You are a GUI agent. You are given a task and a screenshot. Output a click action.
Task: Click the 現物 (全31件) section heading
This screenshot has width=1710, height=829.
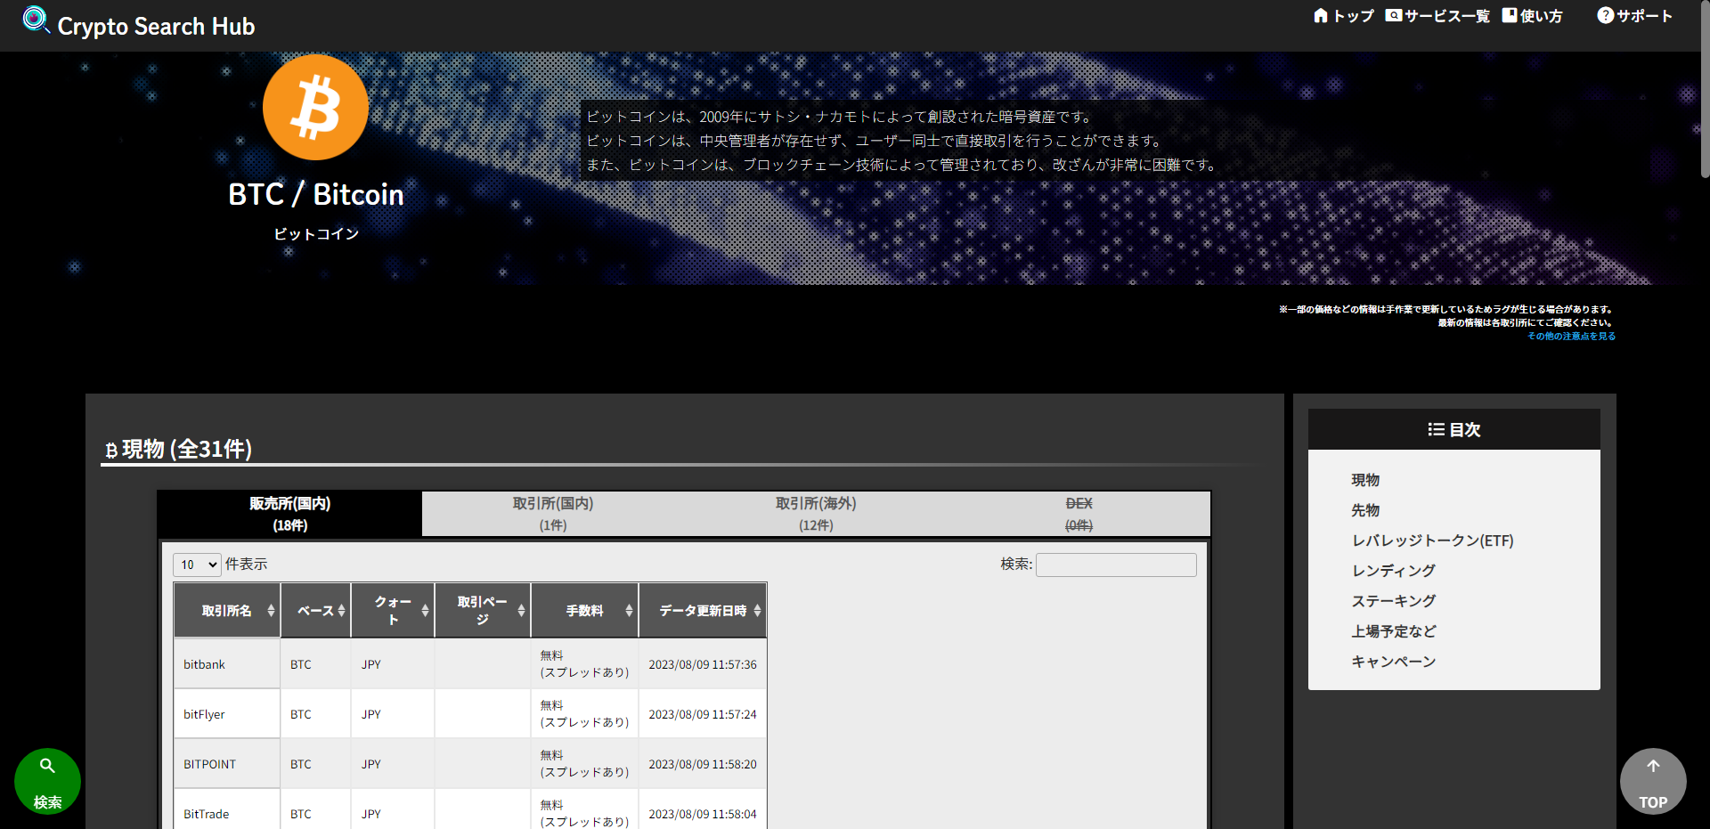click(178, 449)
